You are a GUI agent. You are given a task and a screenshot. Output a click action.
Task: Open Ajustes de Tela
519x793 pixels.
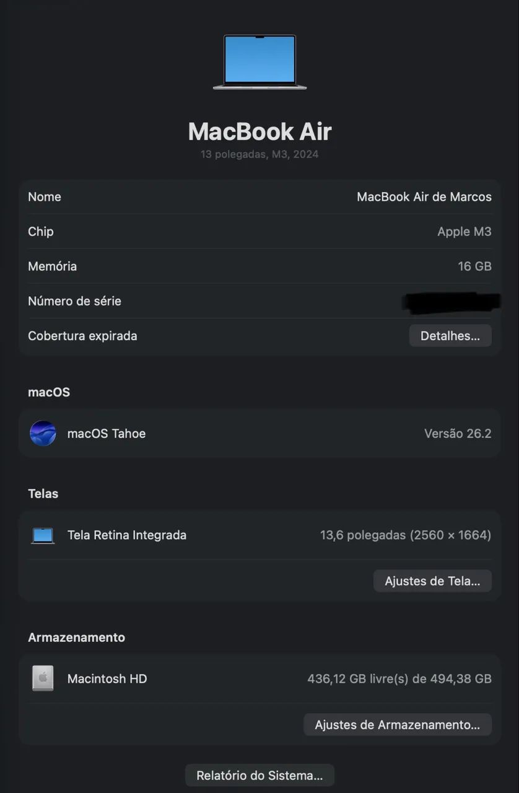coord(432,581)
